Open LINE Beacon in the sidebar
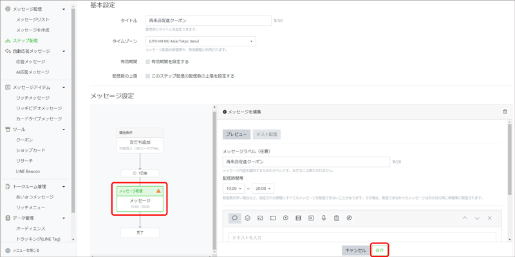Image resolution: width=515 pixels, height=257 pixels. (28, 171)
